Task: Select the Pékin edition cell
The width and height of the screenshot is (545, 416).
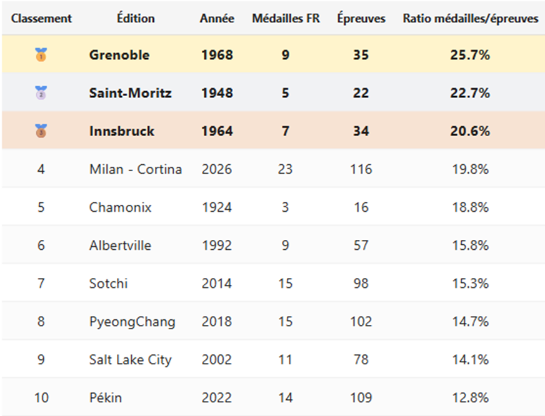Action: click(x=106, y=398)
